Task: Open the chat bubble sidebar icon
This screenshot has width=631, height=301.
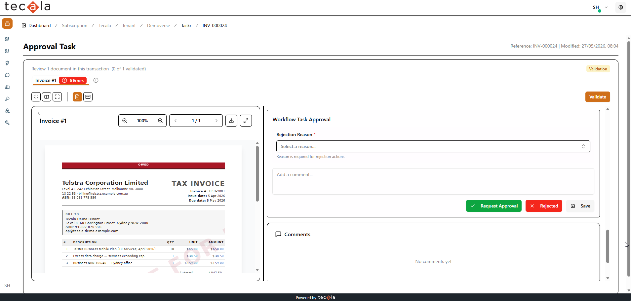Action: pyautogui.click(x=7, y=75)
